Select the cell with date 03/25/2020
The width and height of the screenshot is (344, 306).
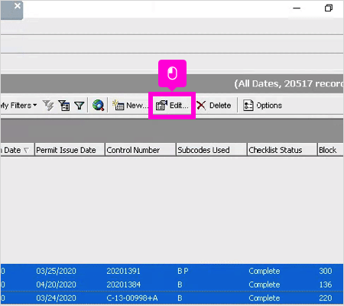56,271
